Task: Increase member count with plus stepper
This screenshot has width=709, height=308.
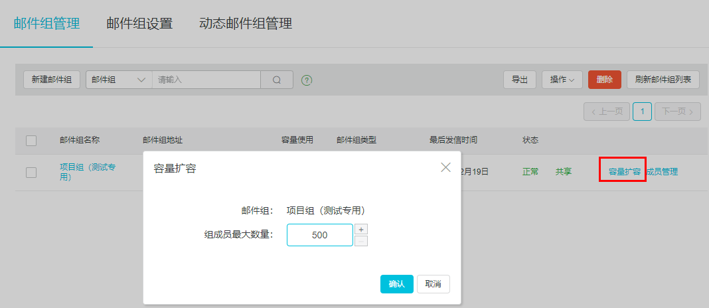Action: point(361,229)
